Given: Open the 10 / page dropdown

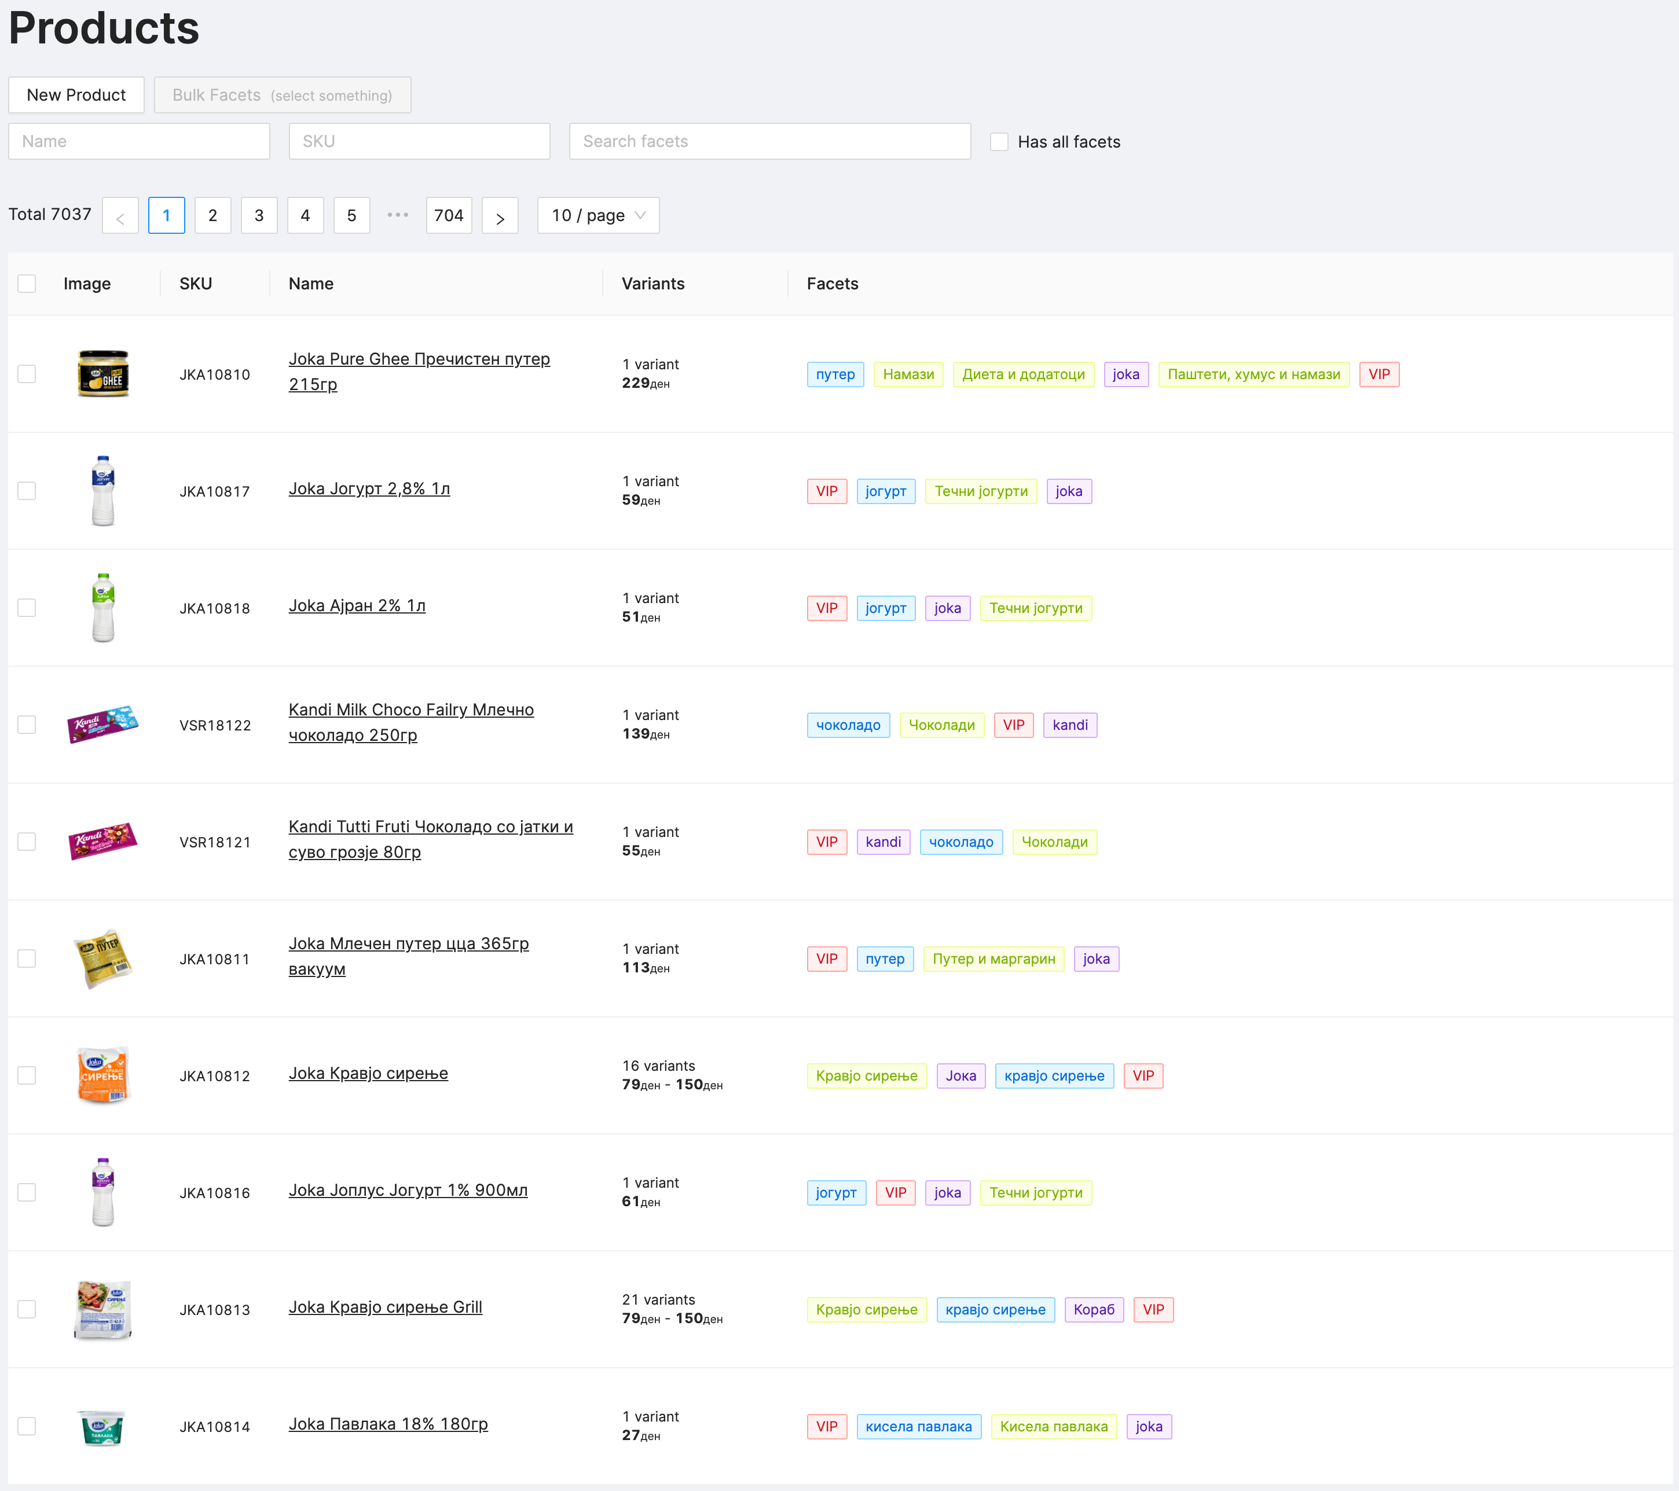Looking at the screenshot, I should pos(598,215).
